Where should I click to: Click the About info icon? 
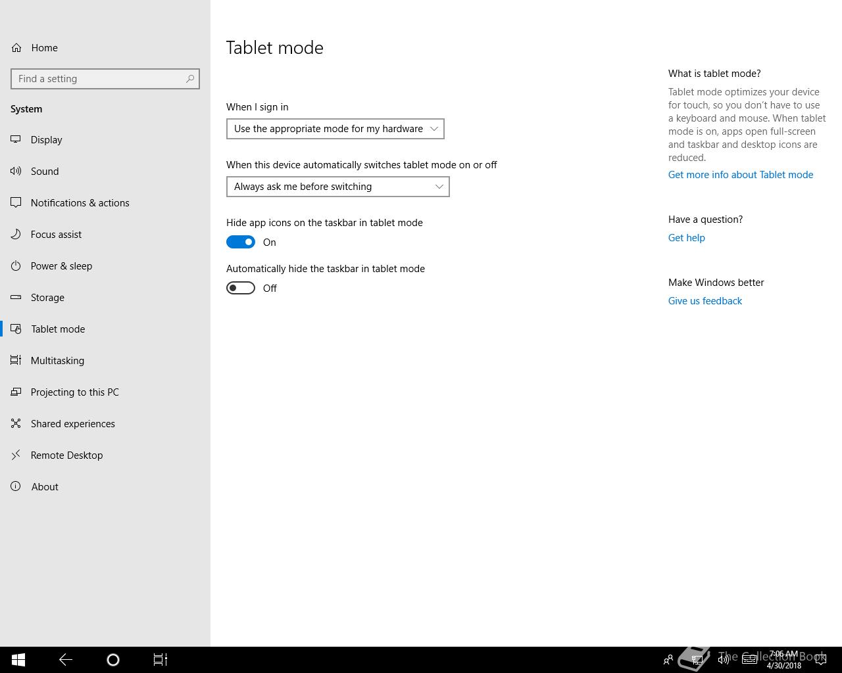[16, 486]
